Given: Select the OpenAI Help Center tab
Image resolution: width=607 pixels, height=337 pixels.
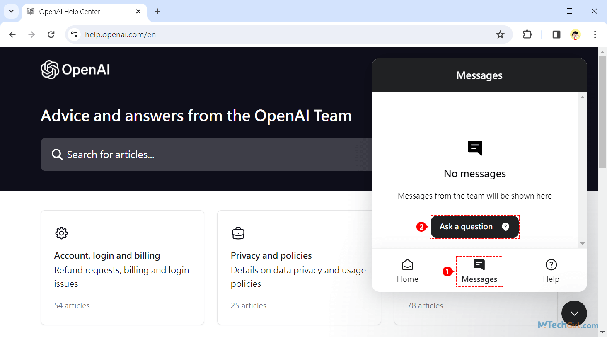Looking at the screenshot, I should pyautogui.click(x=85, y=12).
